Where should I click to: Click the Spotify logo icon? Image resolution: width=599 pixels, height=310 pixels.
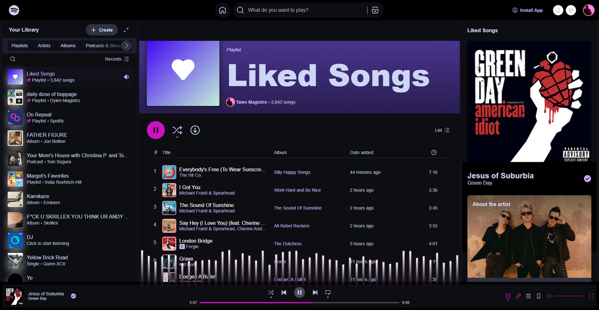(x=14, y=10)
